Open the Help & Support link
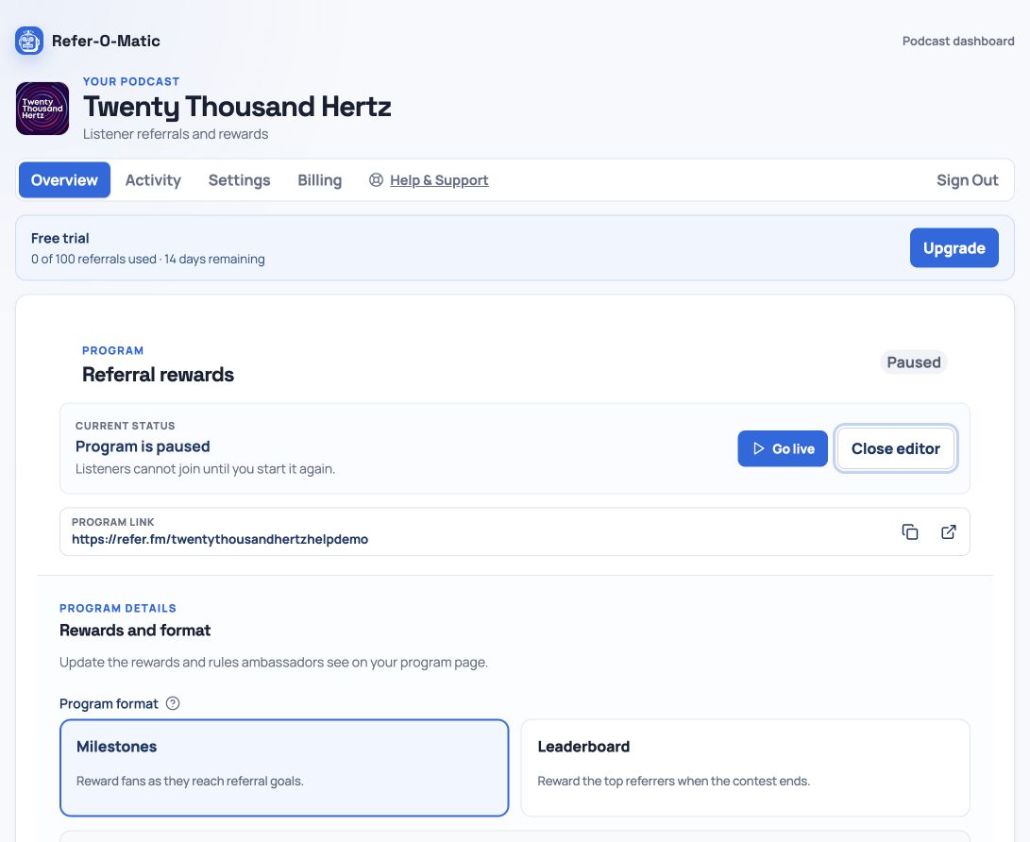 pos(439,180)
